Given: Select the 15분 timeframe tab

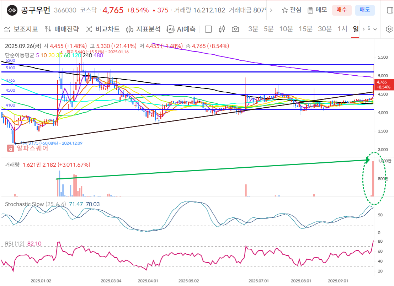Looking at the screenshot, I should pos(305,29).
